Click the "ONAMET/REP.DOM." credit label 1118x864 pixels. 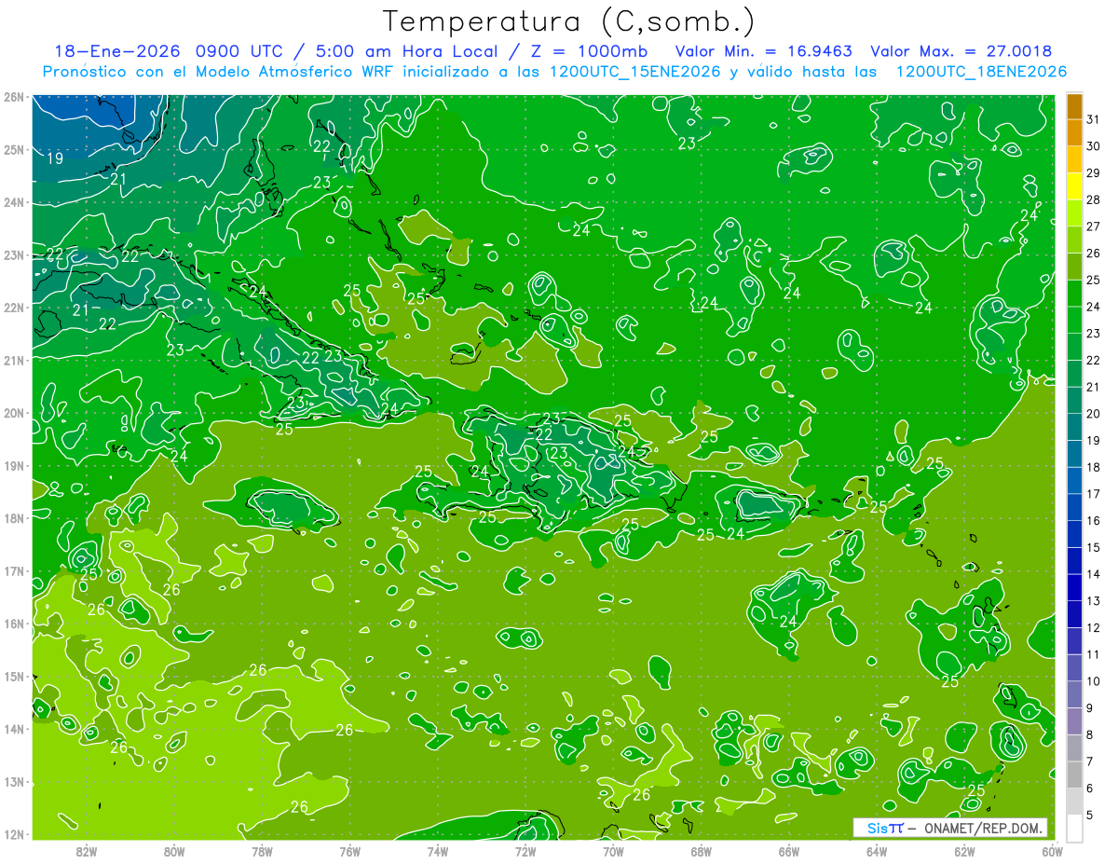click(x=981, y=828)
